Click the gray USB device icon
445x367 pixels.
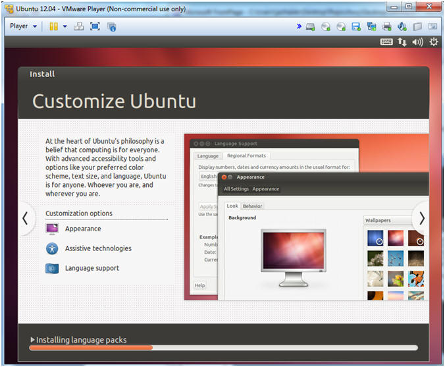click(x=417, y=27)
